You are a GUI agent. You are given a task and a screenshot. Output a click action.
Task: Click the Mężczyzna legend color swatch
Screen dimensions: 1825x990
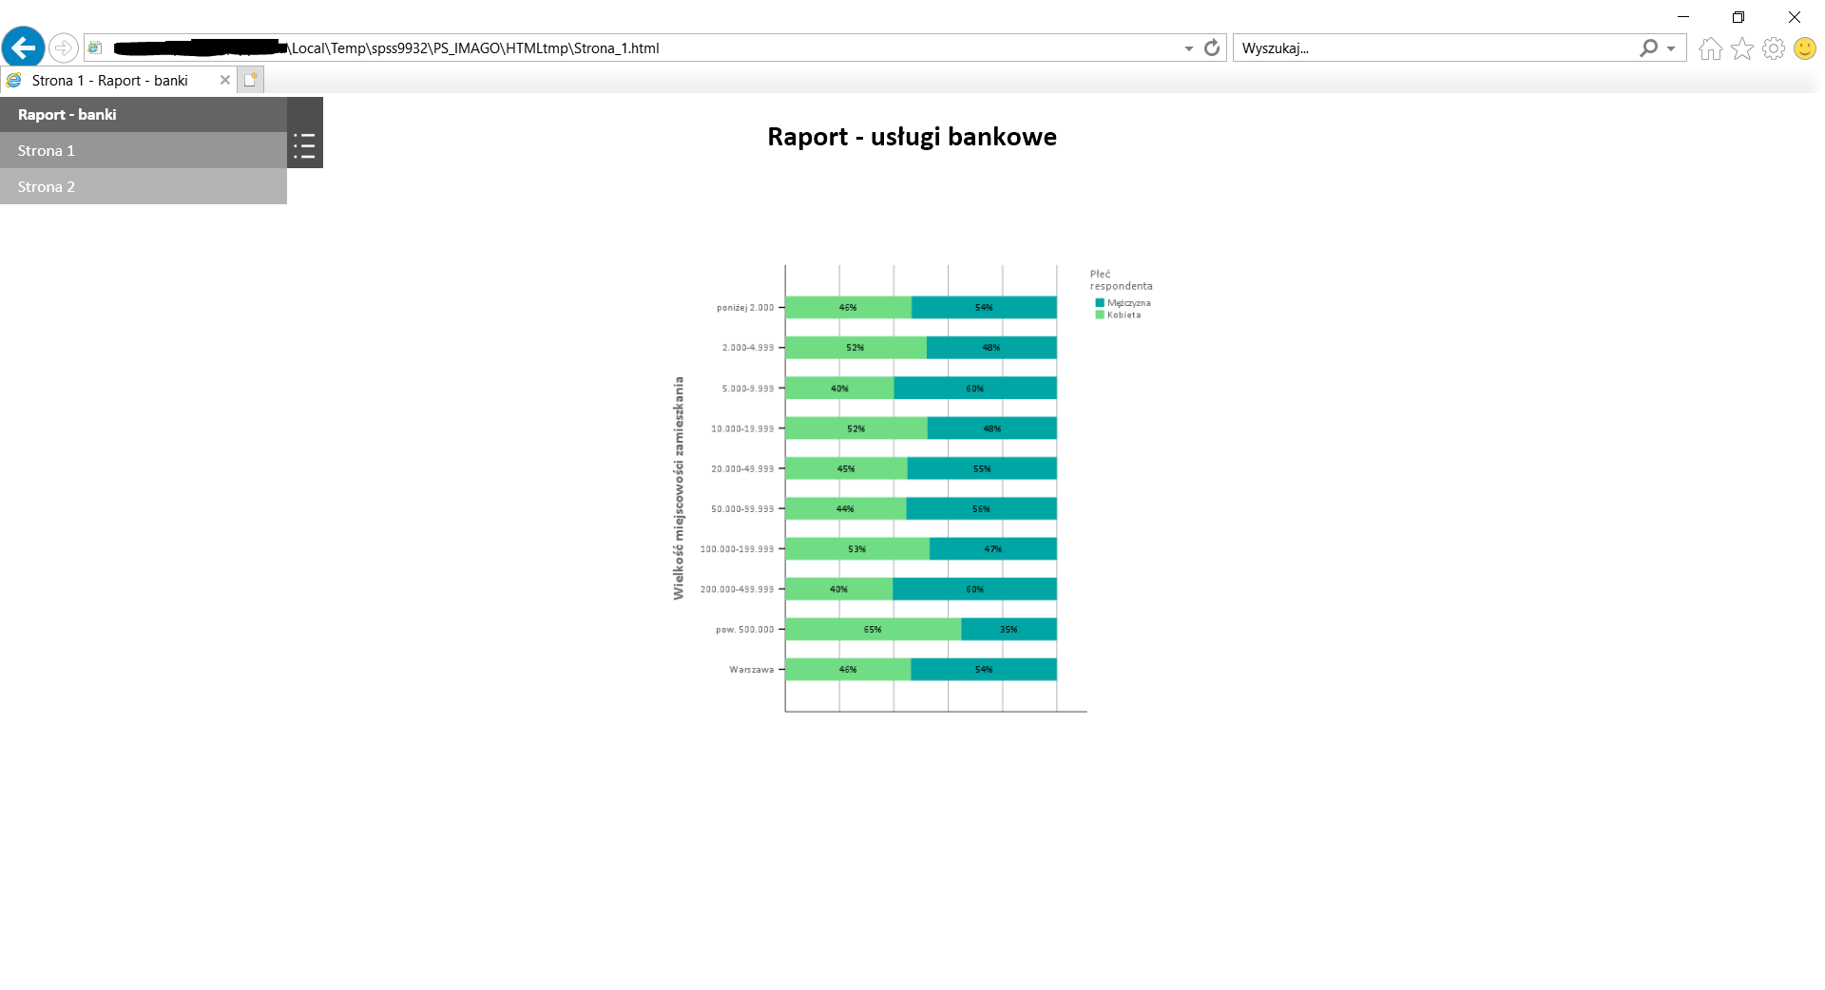click(1100, 303)
